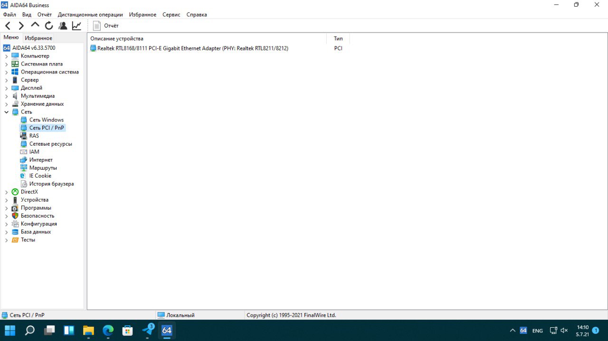Expand the Операционная система tree node
The width and height of the screenshot is (608, 341).
6,72
